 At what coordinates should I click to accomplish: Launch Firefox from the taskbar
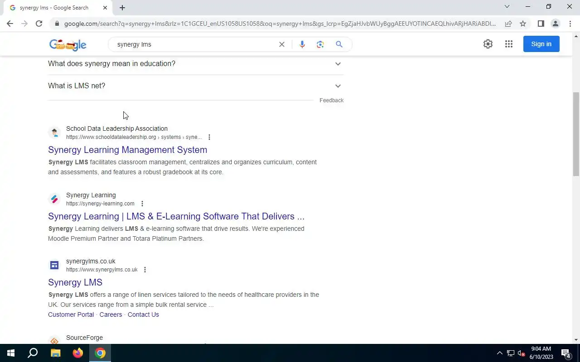click(78, 353)
